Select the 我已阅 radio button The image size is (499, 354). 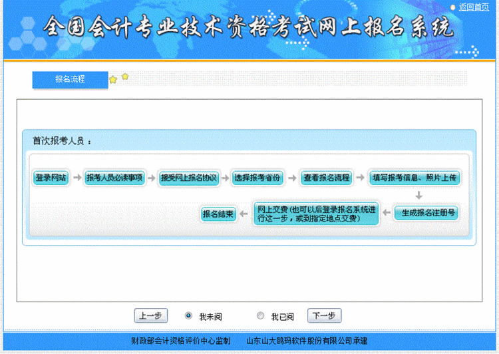coord(260,315)
